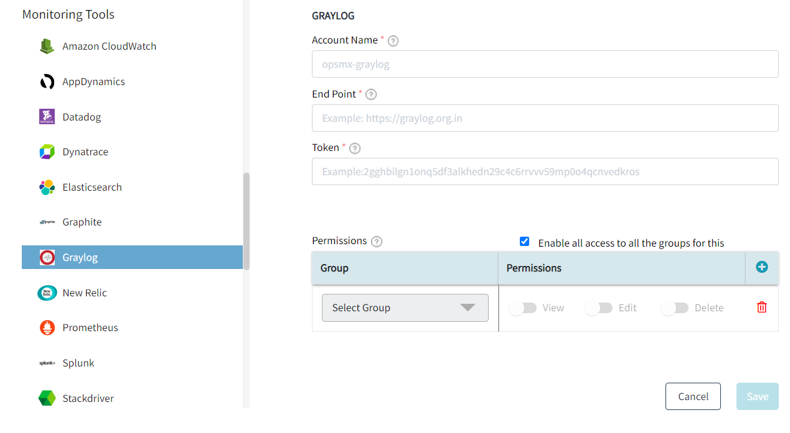Select the Elasticsearch icon
The width and height of the screenshot is (790, 433).
pyautogui.click(x=47, y=187)
